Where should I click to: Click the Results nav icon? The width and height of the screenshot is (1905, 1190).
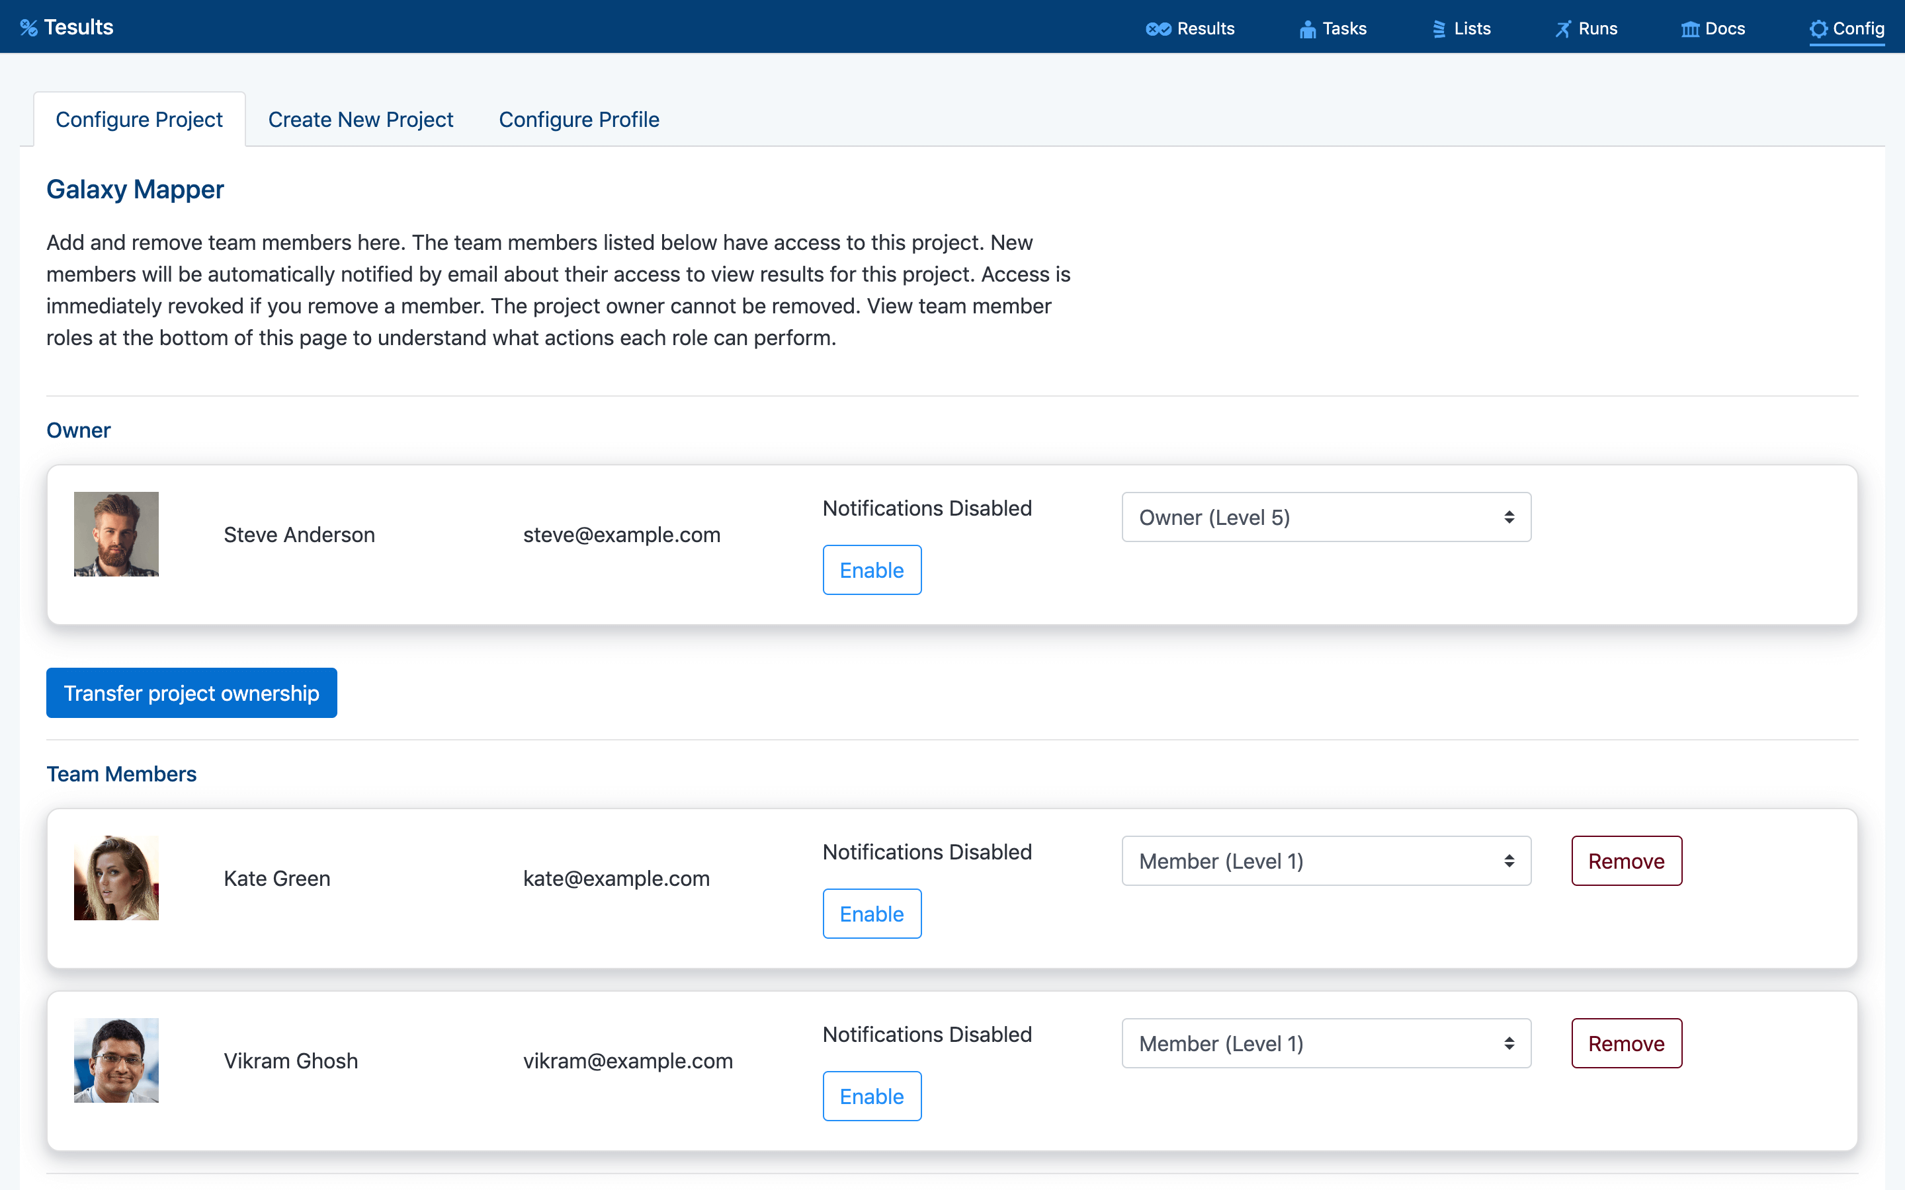(1158, 29)
